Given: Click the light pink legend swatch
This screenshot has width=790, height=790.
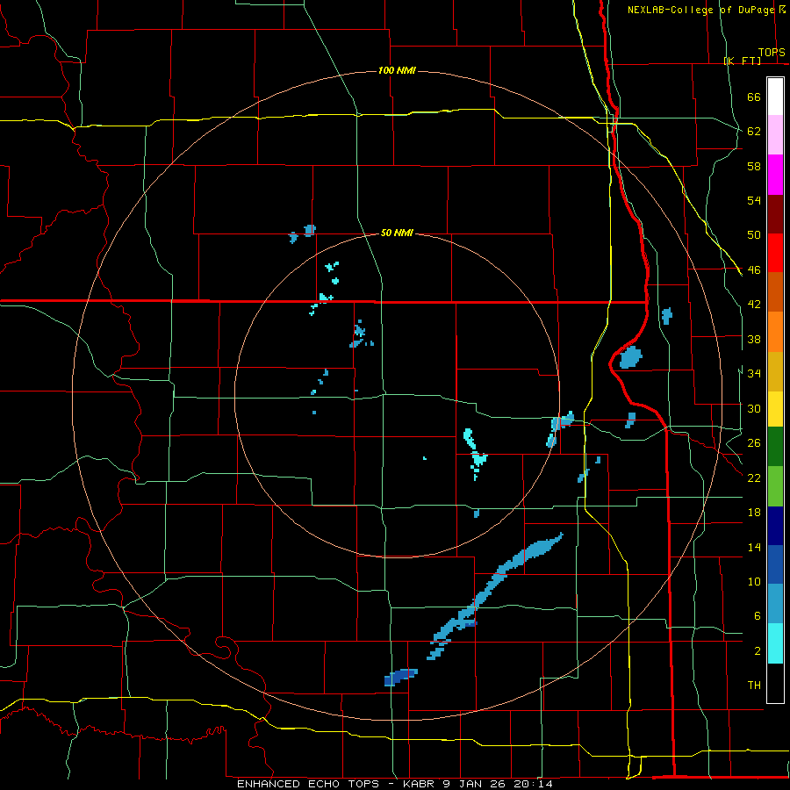Looking at the screenshot, I should click(x=775, y=135).
